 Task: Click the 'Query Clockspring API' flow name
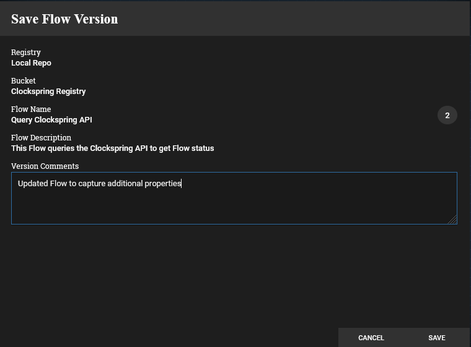(x=51, y=120)
